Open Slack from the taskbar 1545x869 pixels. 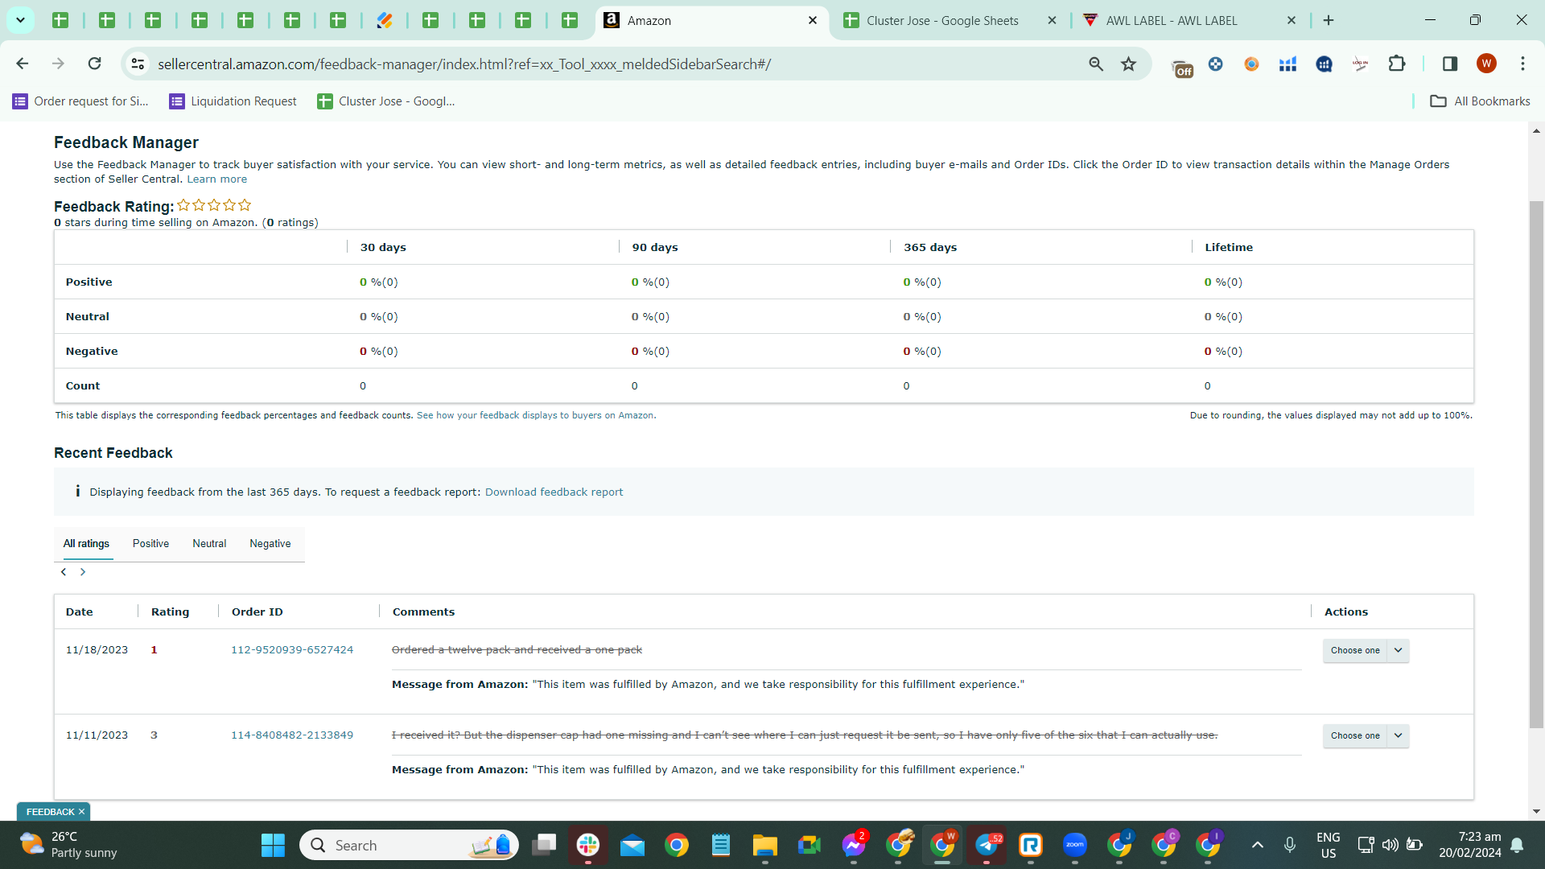(588, 845)
